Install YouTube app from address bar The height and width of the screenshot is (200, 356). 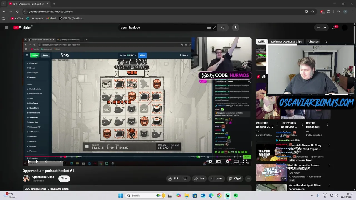point(306,12)
